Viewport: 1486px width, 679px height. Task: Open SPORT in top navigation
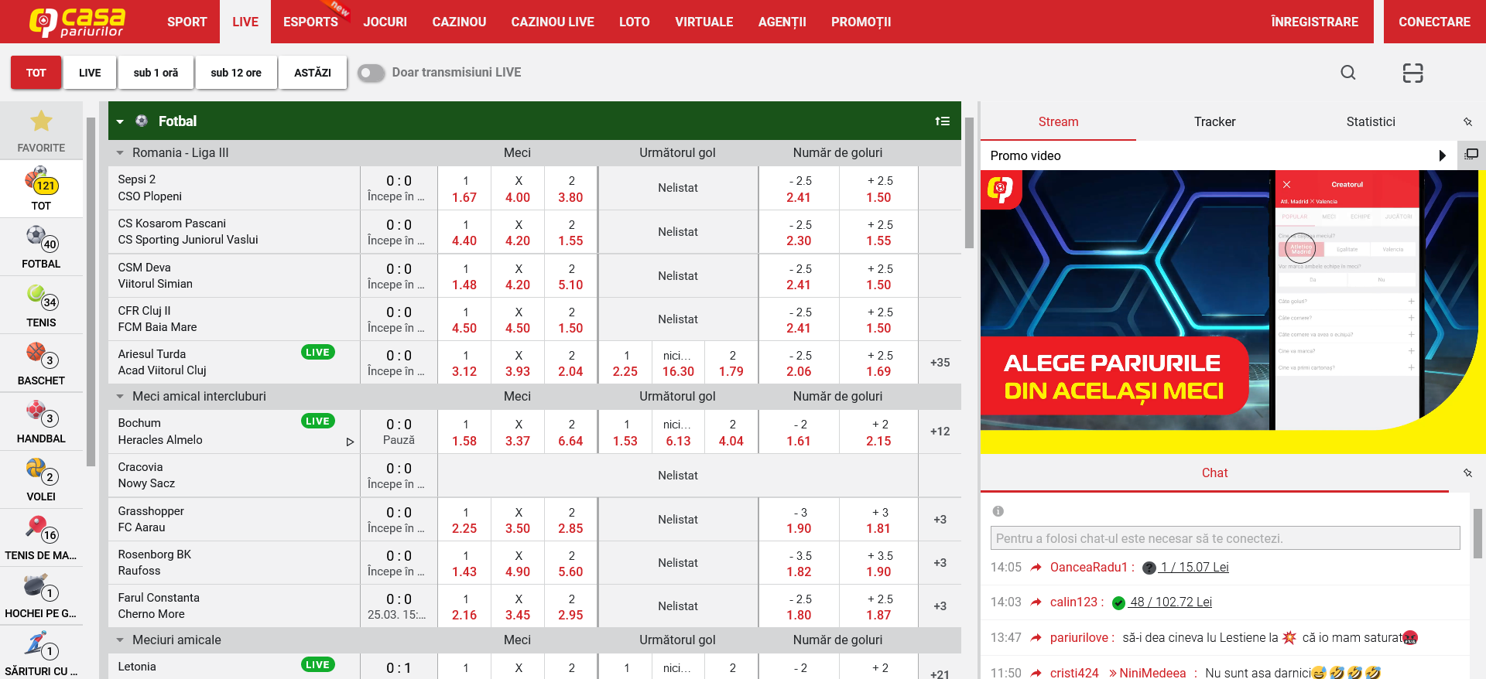click(187, 22)
